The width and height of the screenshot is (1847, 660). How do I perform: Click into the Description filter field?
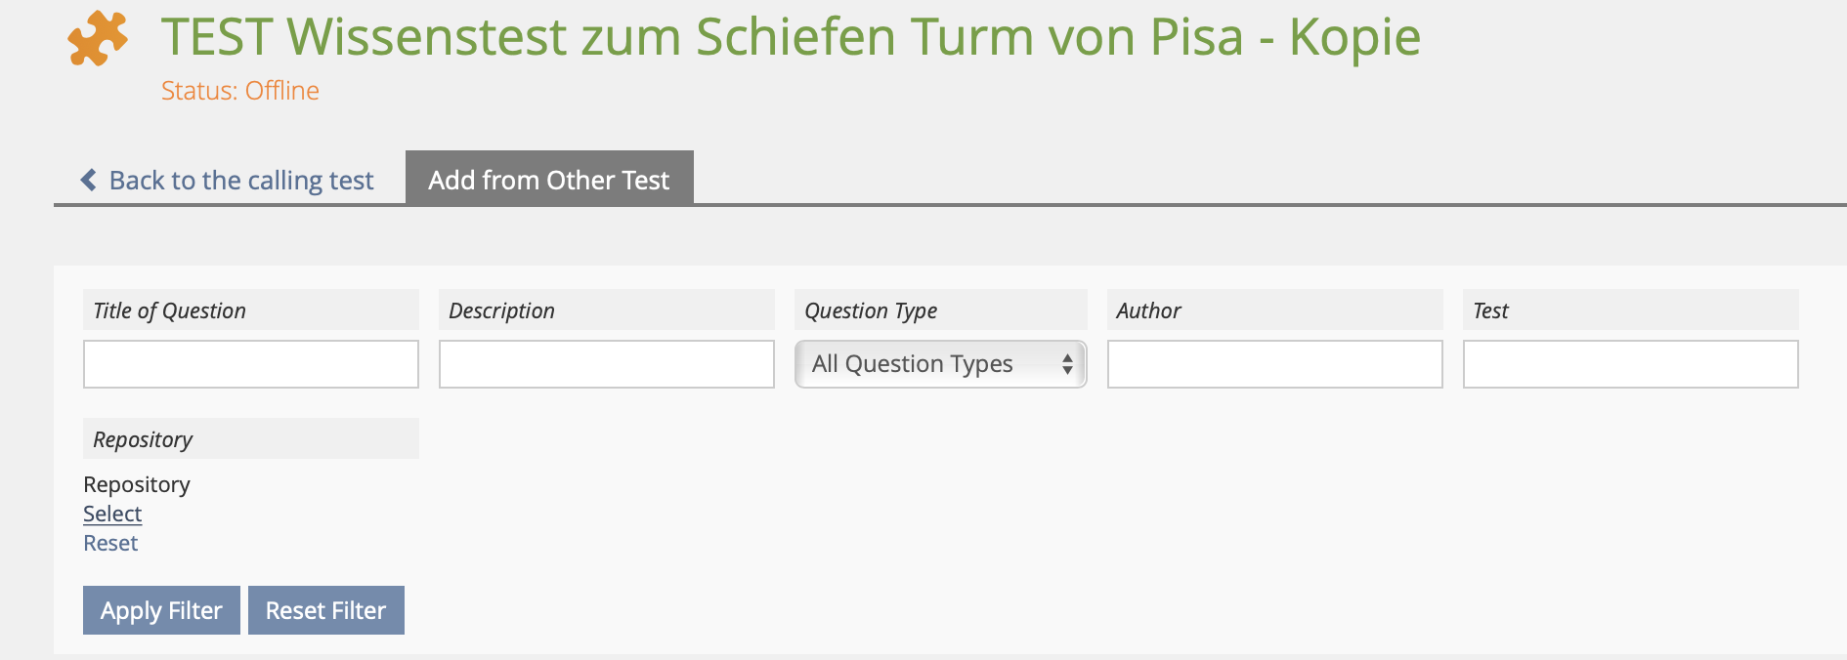[607, 364]
